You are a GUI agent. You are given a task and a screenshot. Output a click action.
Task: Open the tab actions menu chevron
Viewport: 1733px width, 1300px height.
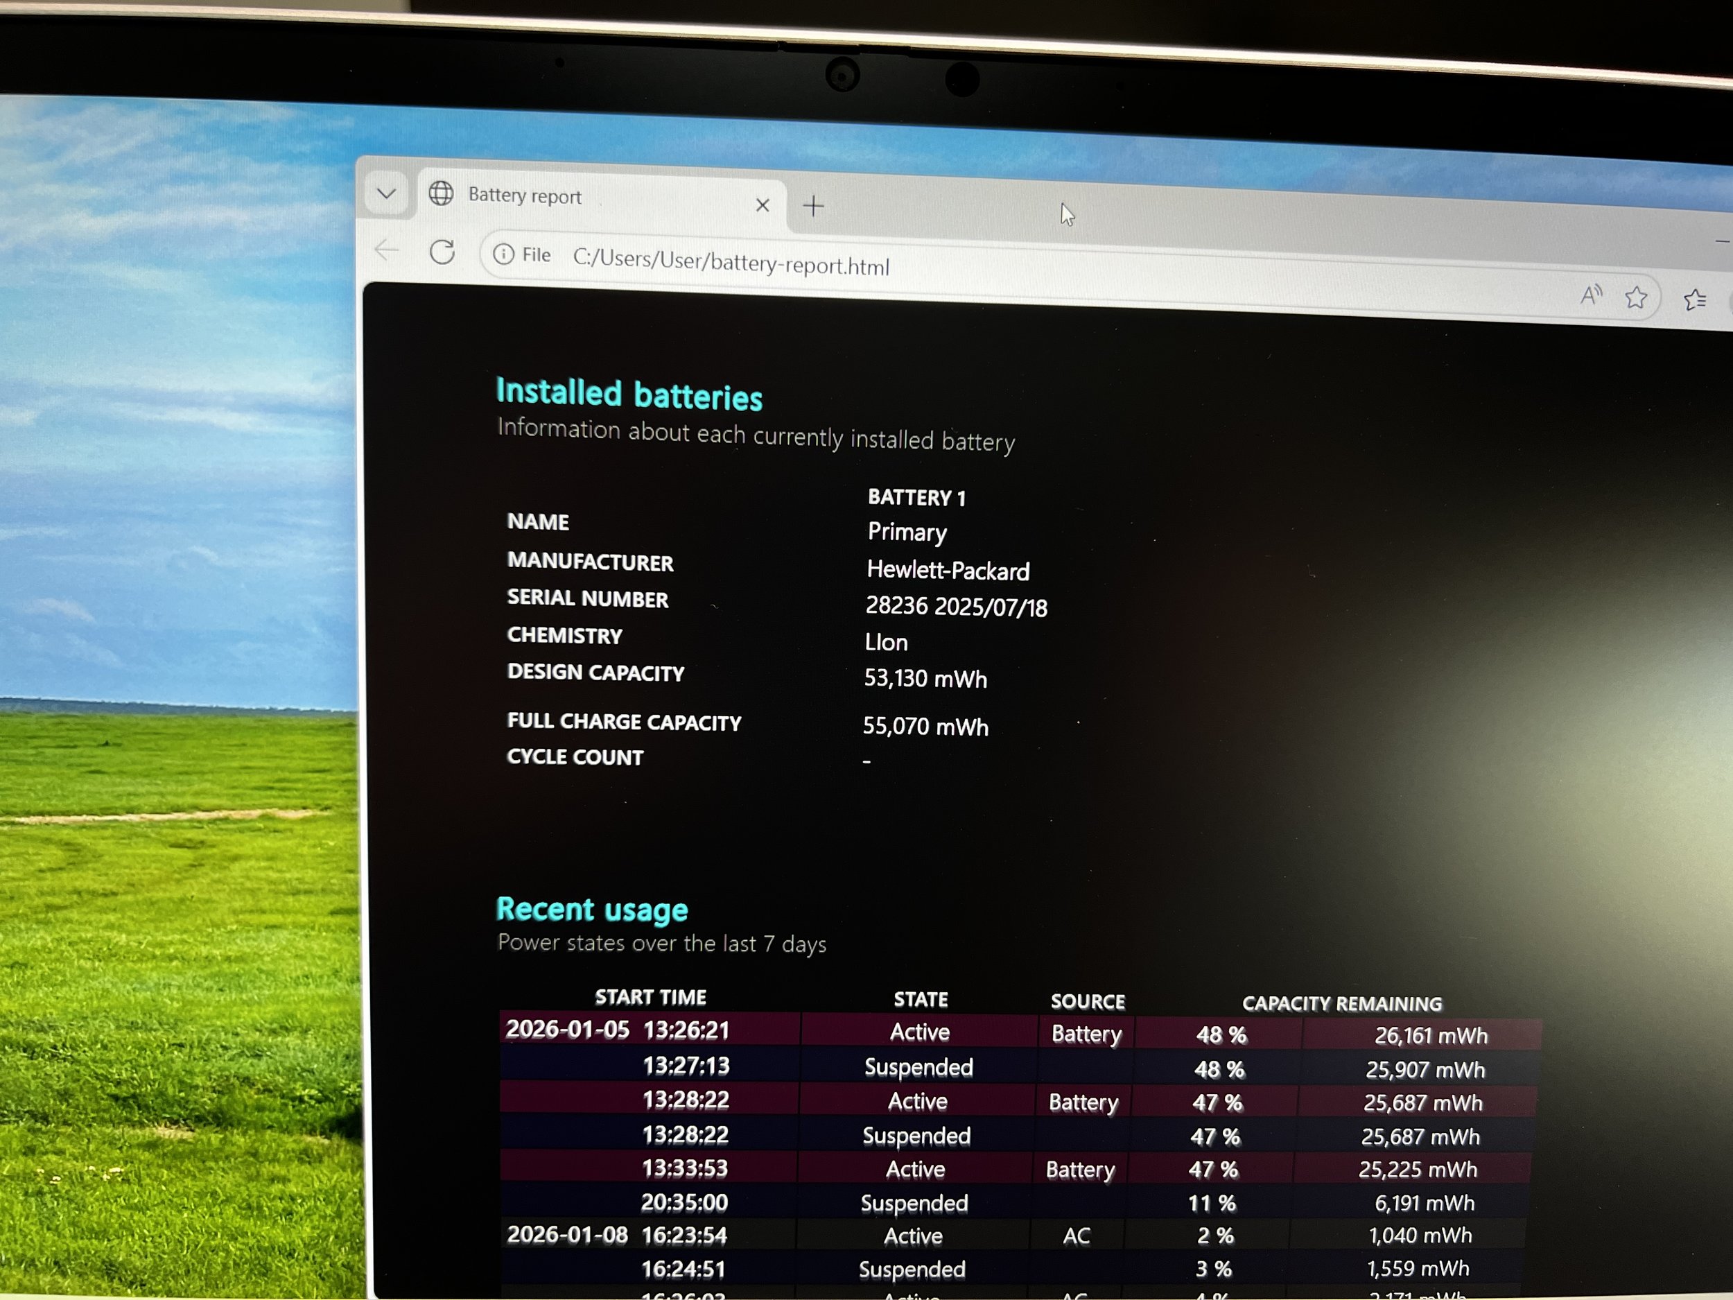(x=386, y=193)
